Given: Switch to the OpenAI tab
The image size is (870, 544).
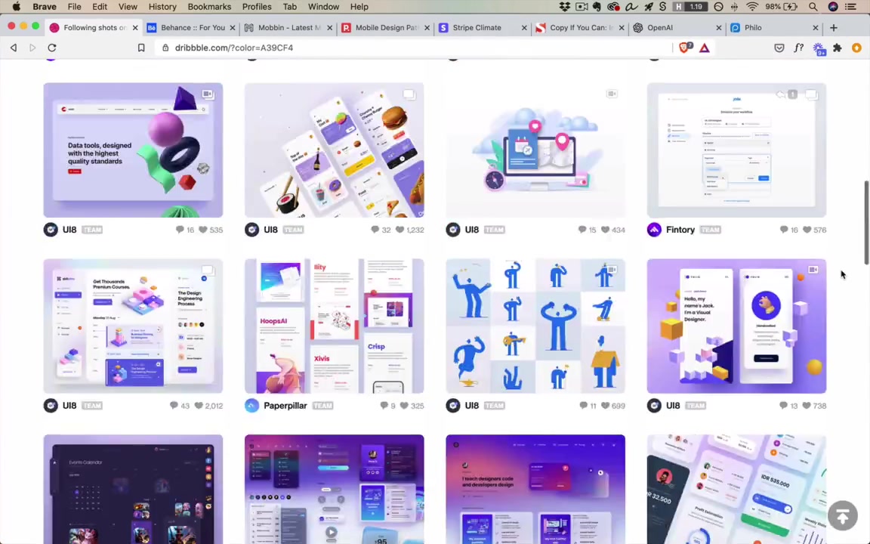Looking at the screenshot, I should point(677,28).
